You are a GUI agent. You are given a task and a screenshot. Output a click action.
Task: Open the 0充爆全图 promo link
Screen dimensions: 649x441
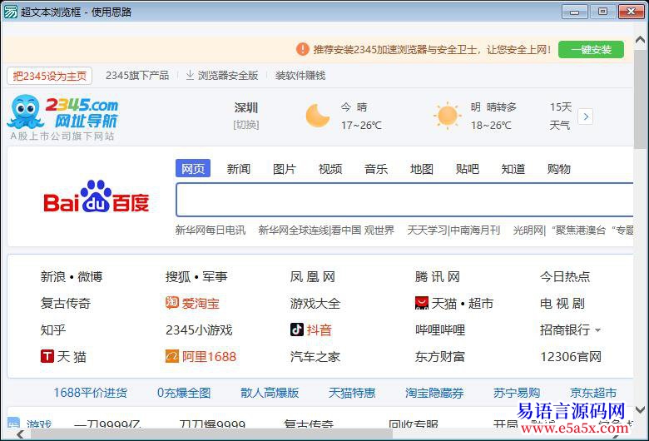(x=184, y=392)
